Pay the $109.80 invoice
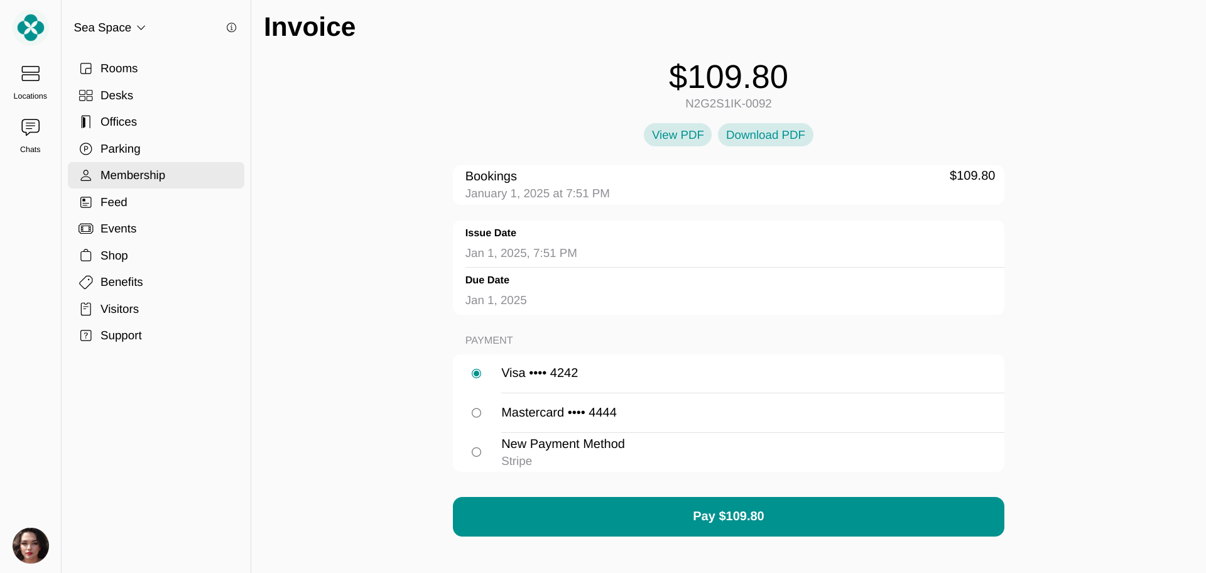The height and width of the screenshot is (573, 1206). [x=729, y=516]
